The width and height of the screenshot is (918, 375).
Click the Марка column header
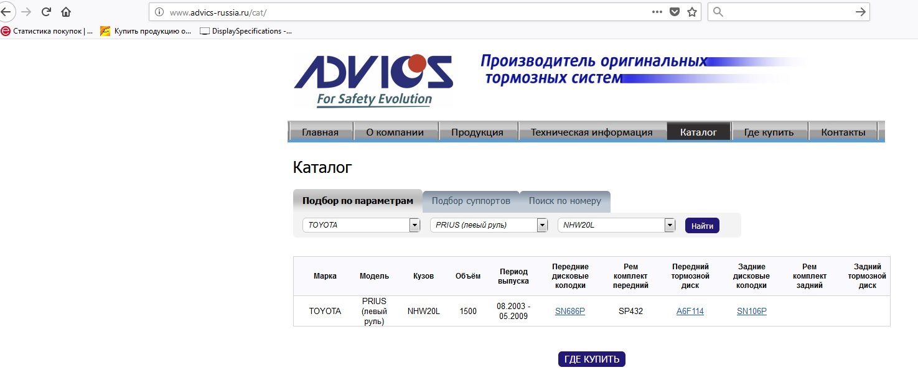[x=326, y=276]
